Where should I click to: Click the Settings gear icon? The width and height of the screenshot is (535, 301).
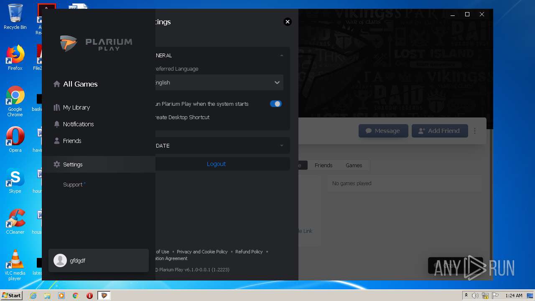click(x=57, y=164)
